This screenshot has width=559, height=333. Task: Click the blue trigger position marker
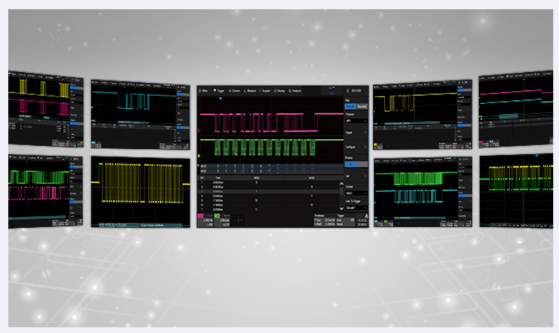tap(220, 98)
